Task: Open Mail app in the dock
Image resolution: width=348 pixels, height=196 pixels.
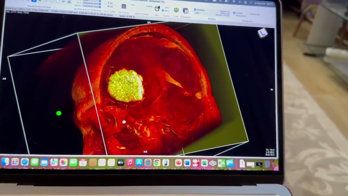Action: [x=44, y=162]
